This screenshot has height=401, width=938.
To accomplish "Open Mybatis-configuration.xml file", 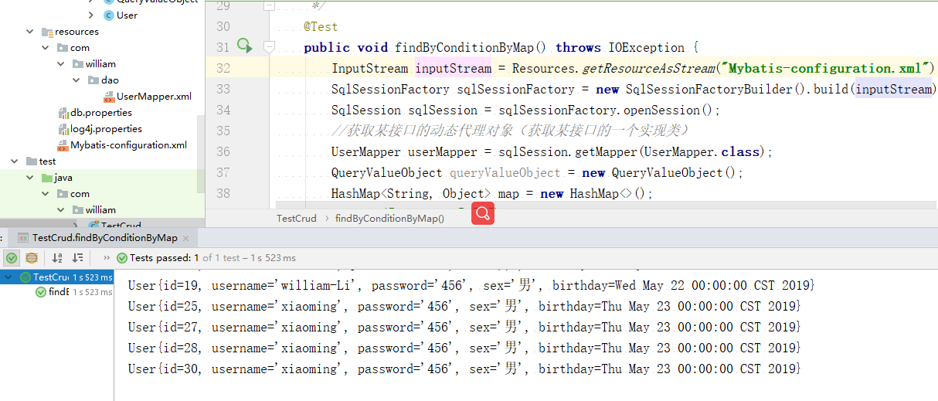I will (x=128, y=145).
